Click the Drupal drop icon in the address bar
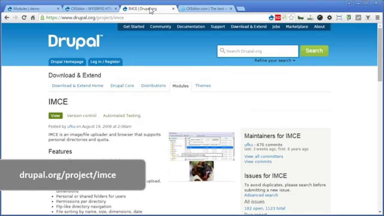The width and height of the screenshot is (384, 216). [271, 18]
